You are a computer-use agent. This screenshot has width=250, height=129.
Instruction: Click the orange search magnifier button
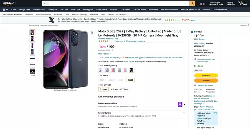click(192, 3)
